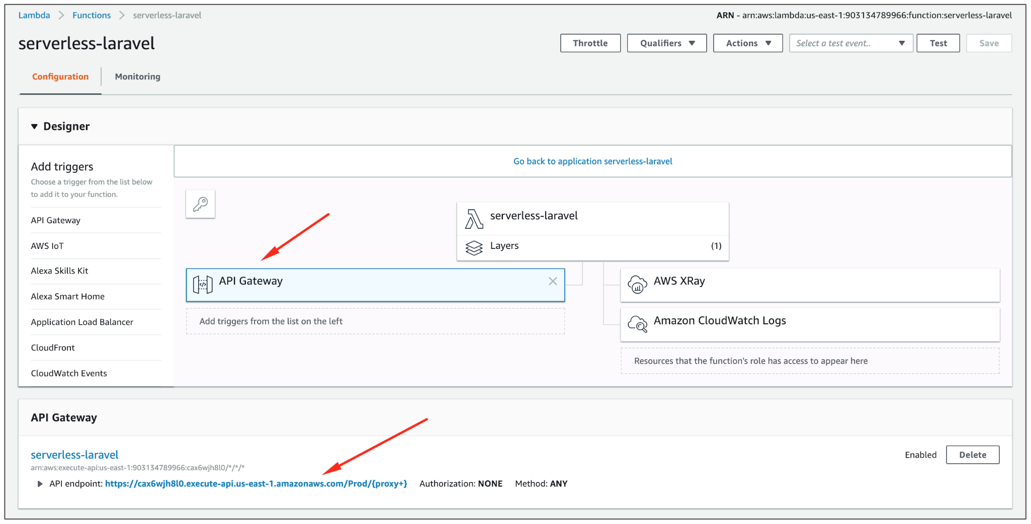1031x524 pixels.
Task: Click the Layers count (1)
Action: (x=716, y=246)
